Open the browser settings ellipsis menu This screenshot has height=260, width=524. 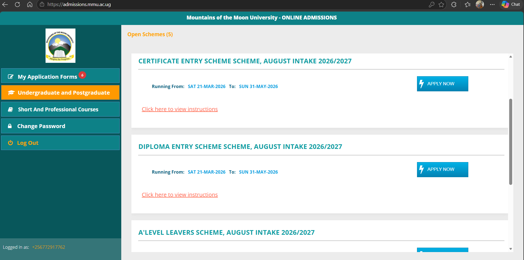[x=492, y=4]
